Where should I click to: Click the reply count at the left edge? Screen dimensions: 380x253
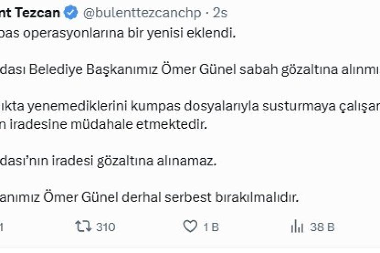click(x=2, y=227)
